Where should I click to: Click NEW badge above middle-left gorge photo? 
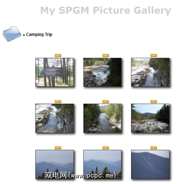click(58, 102)
